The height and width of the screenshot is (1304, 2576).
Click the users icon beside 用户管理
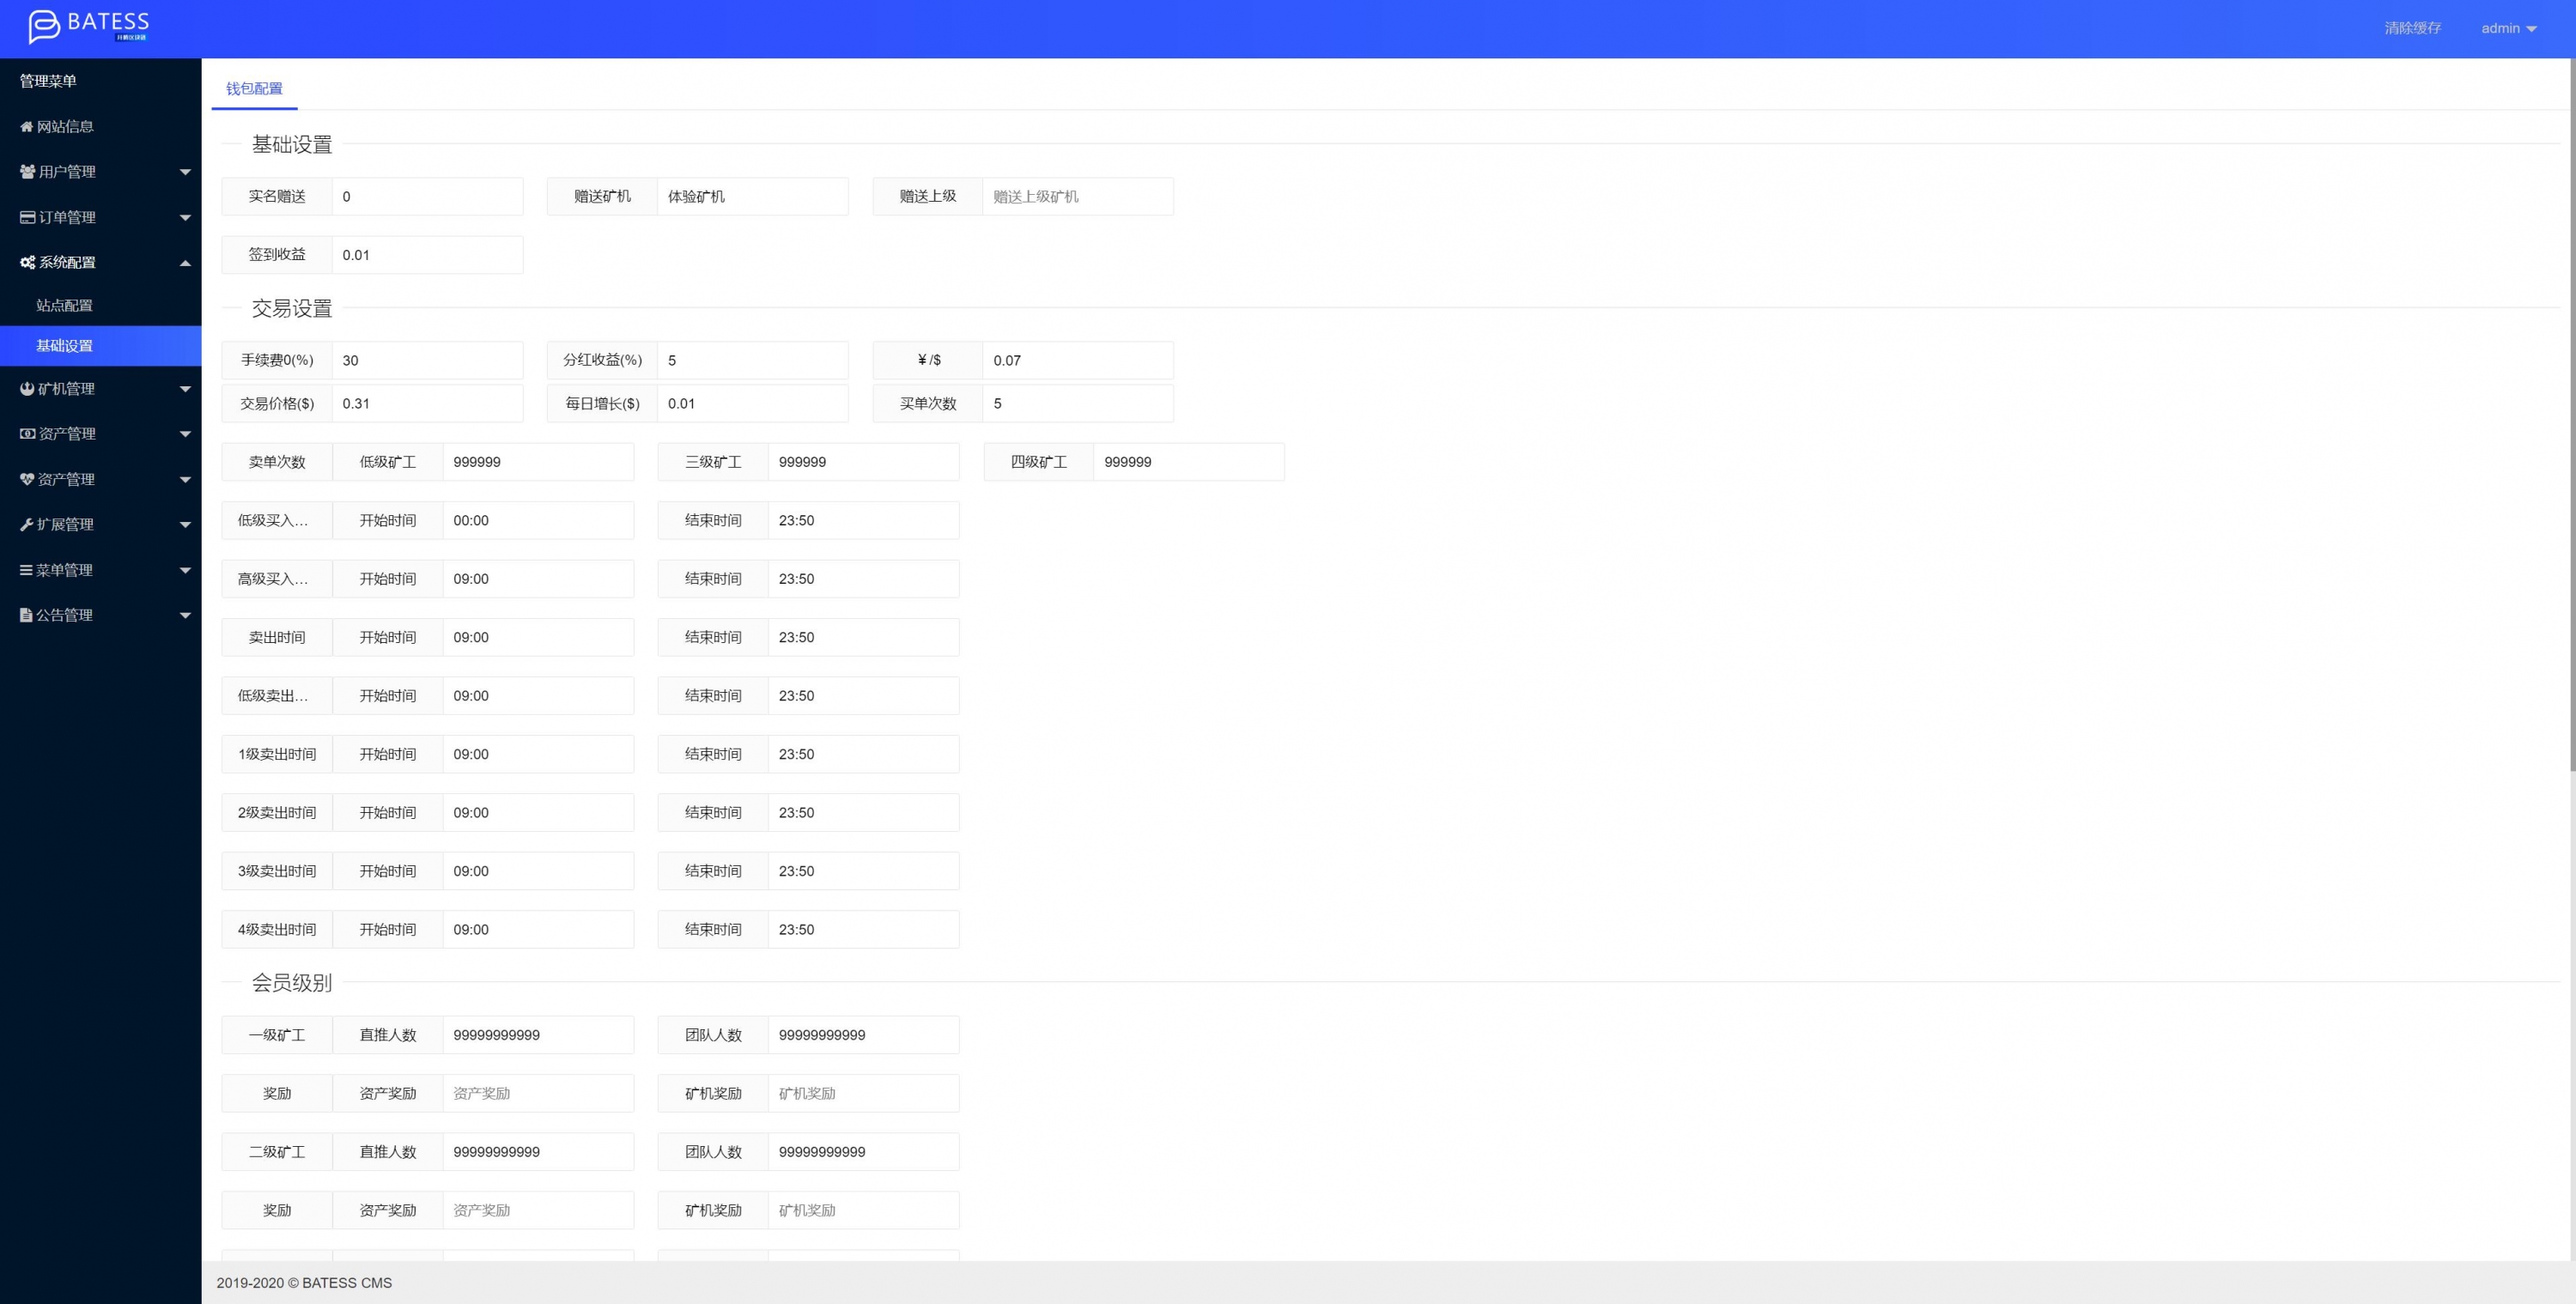tap(27, 172)
